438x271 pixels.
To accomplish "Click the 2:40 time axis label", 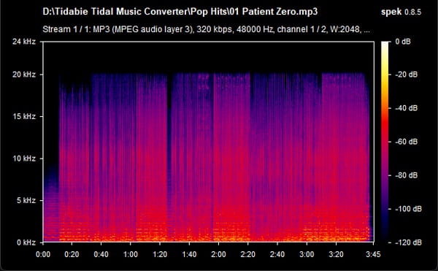I will [x=277, y=254].
